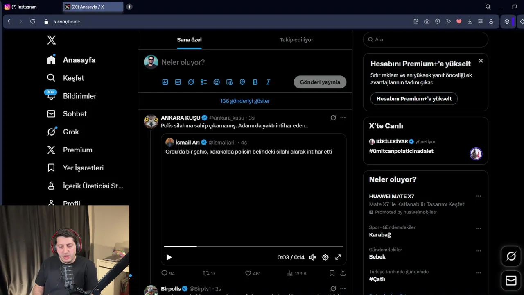Viewport: 524px width, 295px height.
Task: Go to Anasayfa in sidebar
Action: coord(71,60)
